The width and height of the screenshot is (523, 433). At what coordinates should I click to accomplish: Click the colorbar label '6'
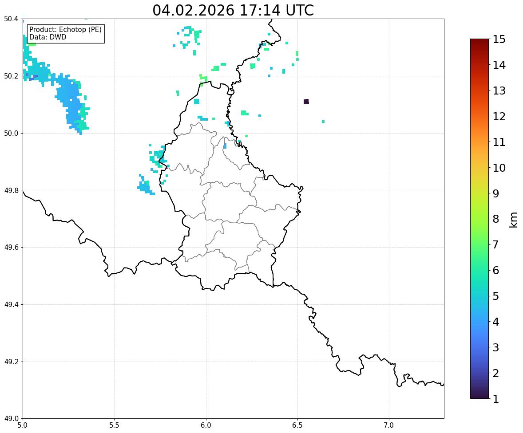496,270
